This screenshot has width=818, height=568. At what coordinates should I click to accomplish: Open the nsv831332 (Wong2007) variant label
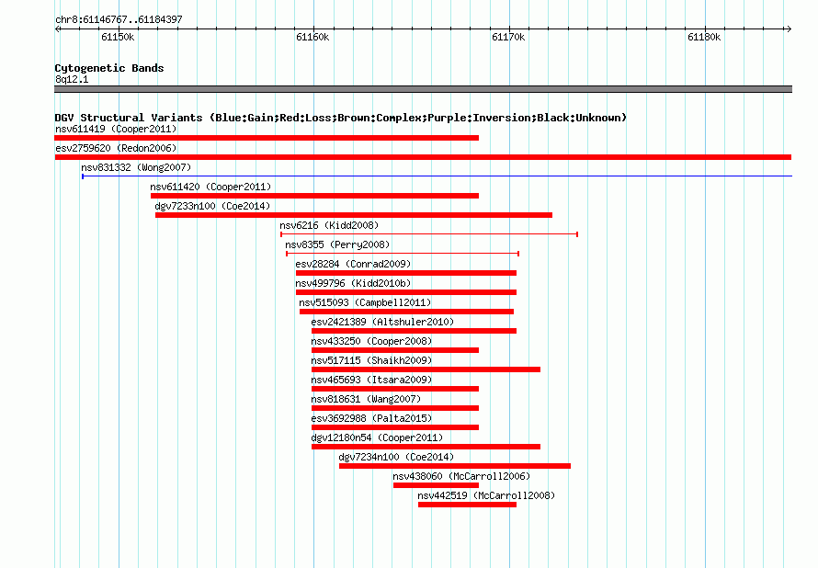click(x=136, y=167)
